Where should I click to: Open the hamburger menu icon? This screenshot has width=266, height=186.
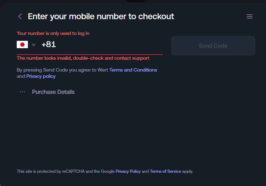pos(250,16)
